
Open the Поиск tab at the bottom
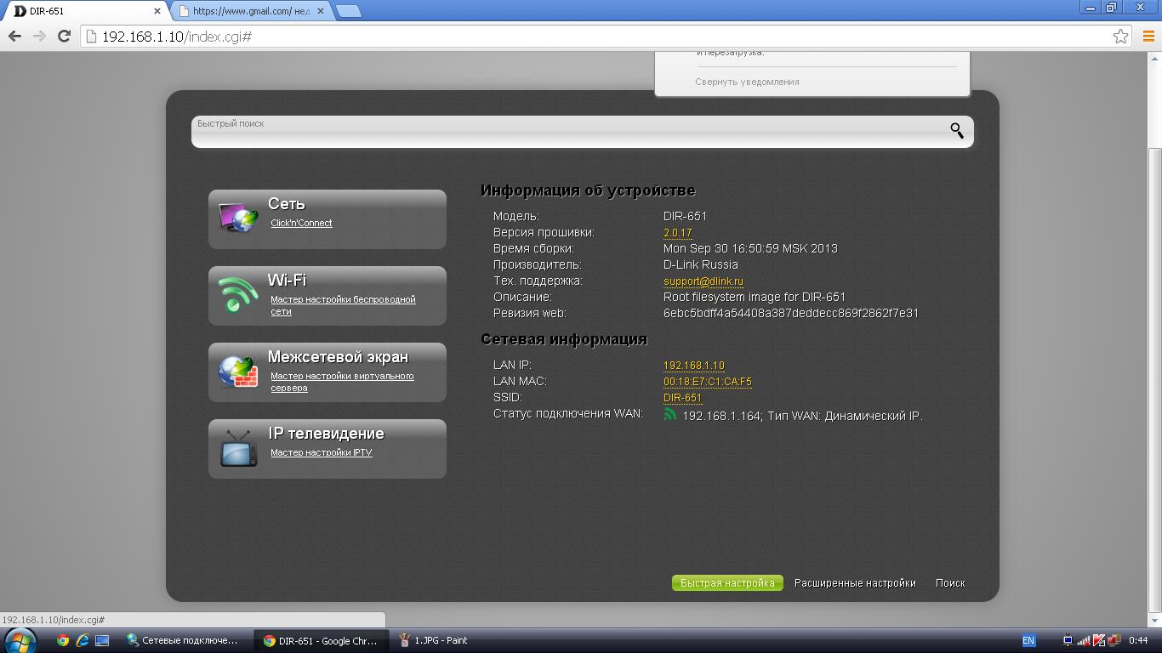pyautogui.click(x=950, y=582)
